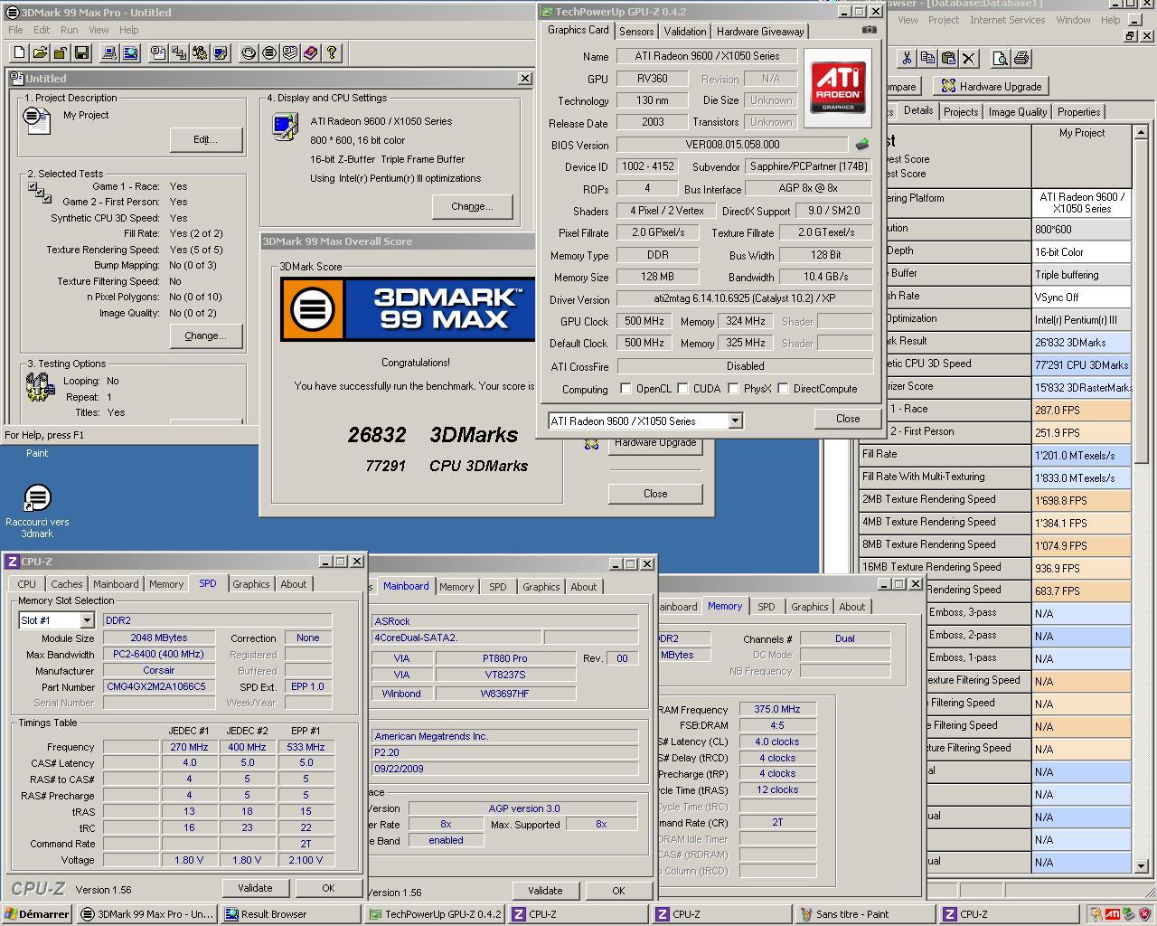The image size is (1157, 926).
Task: Click the ATI Radeon logo in GPU-Z
Action: [837, 88]
